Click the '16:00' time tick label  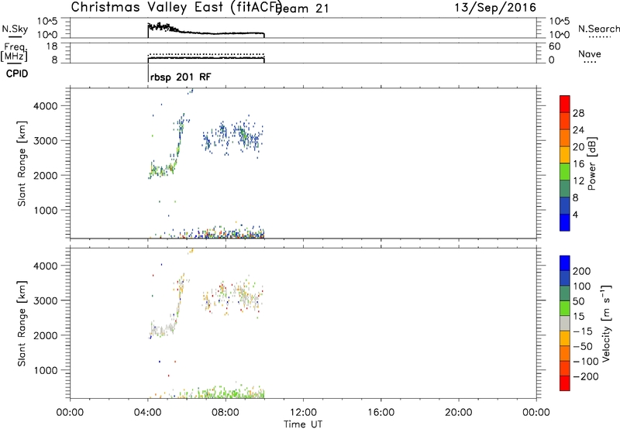[381, 413]
